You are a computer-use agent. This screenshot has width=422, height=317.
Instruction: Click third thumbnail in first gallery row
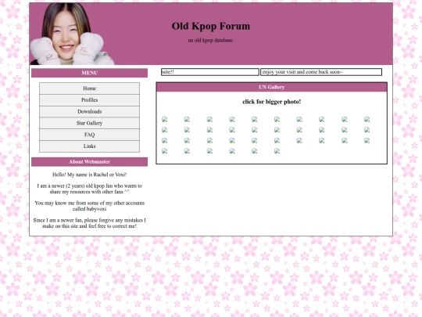(x=209, y=120)
